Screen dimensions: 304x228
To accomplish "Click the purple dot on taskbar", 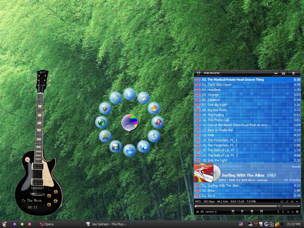I will pos(15,224).
